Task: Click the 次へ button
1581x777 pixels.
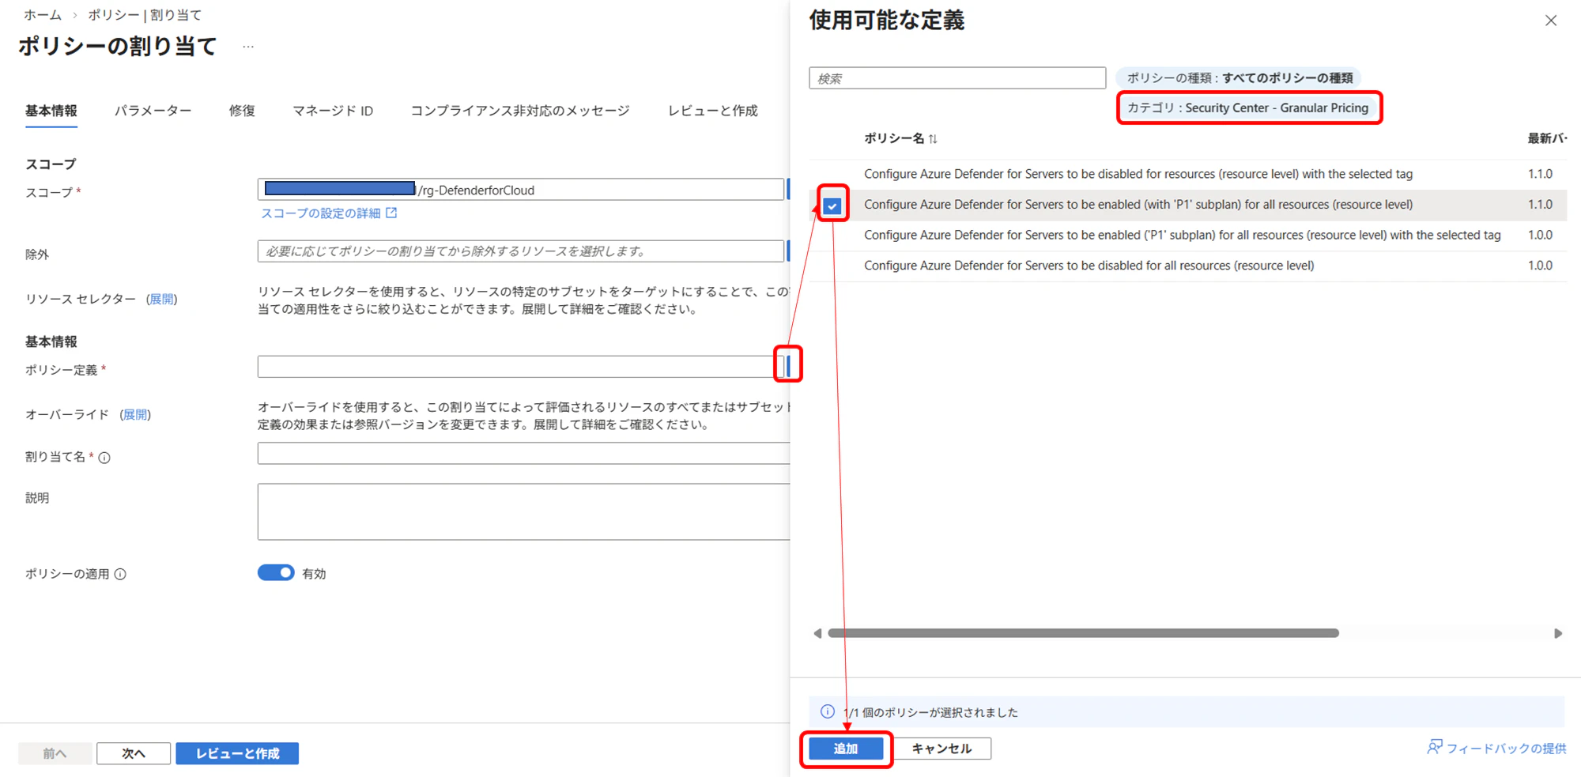Action: 134,753
